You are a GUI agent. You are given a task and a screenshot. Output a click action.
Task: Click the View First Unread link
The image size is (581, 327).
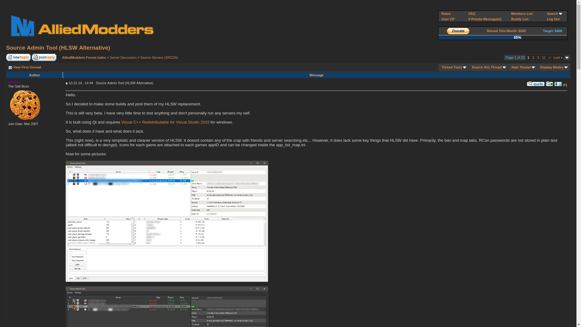(x=27, y=67)
